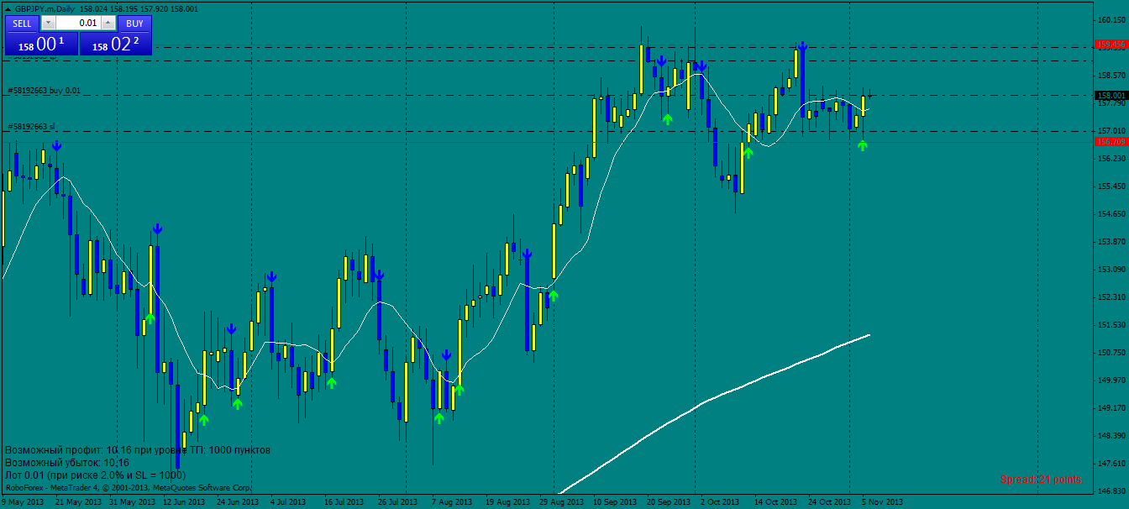This screenshot has width=1129, height=509.
Task: Click the 158.00 sell price tile
Action: click(x=42, y=45)
